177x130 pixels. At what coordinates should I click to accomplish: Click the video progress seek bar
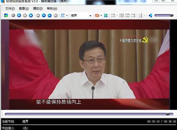[x=89, y=114]
